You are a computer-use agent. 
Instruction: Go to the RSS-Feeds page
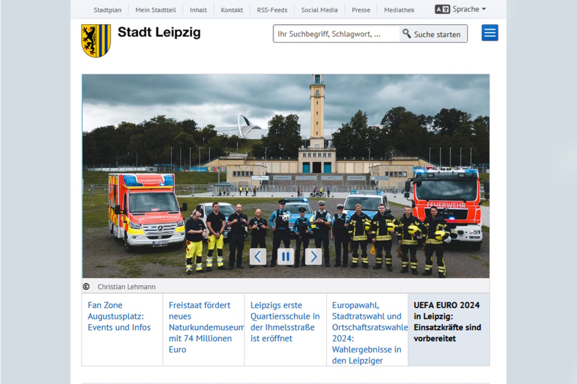tap(272, 10)
